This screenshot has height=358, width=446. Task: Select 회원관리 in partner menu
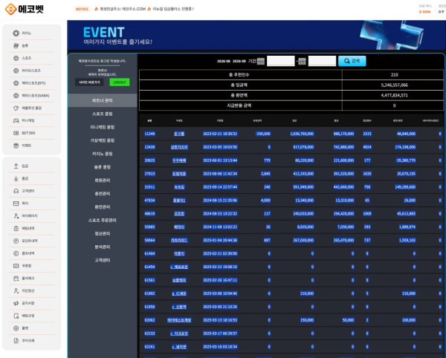[x=103, y=180]
